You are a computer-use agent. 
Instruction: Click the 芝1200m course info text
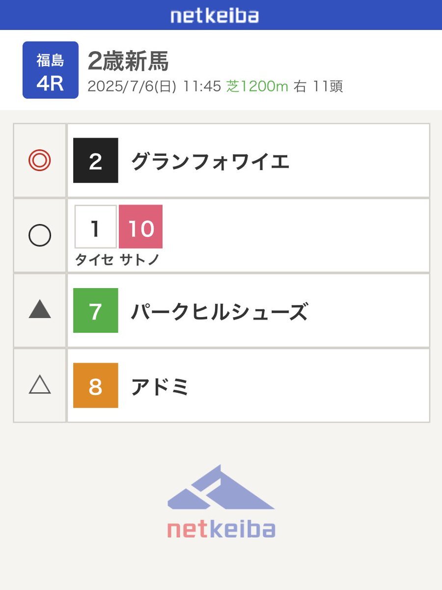coord(257,87)
